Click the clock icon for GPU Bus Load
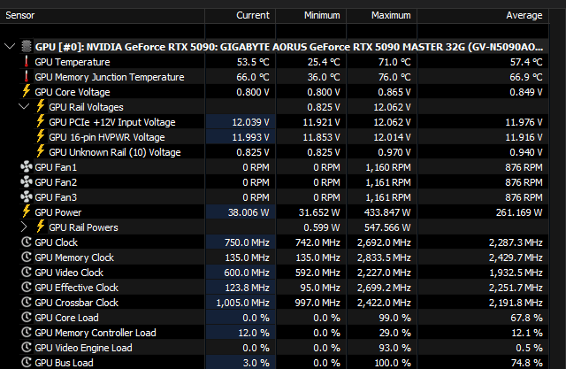566x369 pixels. (27, 362)
